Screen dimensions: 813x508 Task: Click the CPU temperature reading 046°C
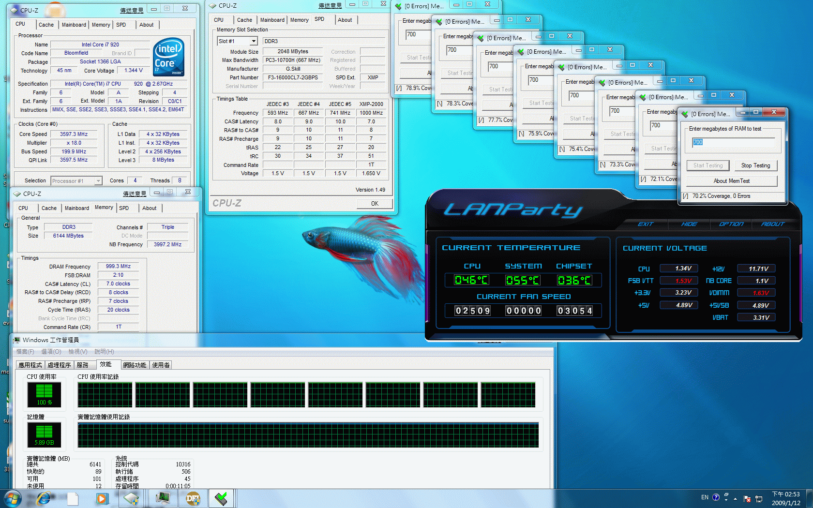point(471,280)
